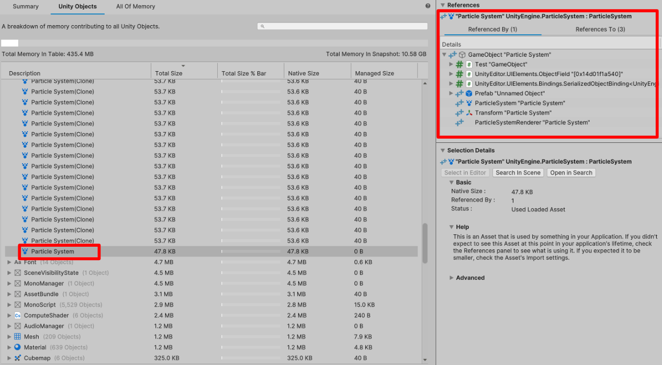Sort by the Description column header
The image size is (662, 365).
coord(76,70)
